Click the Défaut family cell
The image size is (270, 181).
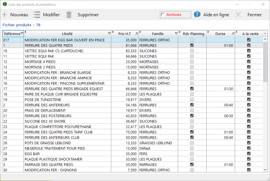(158, 148)
